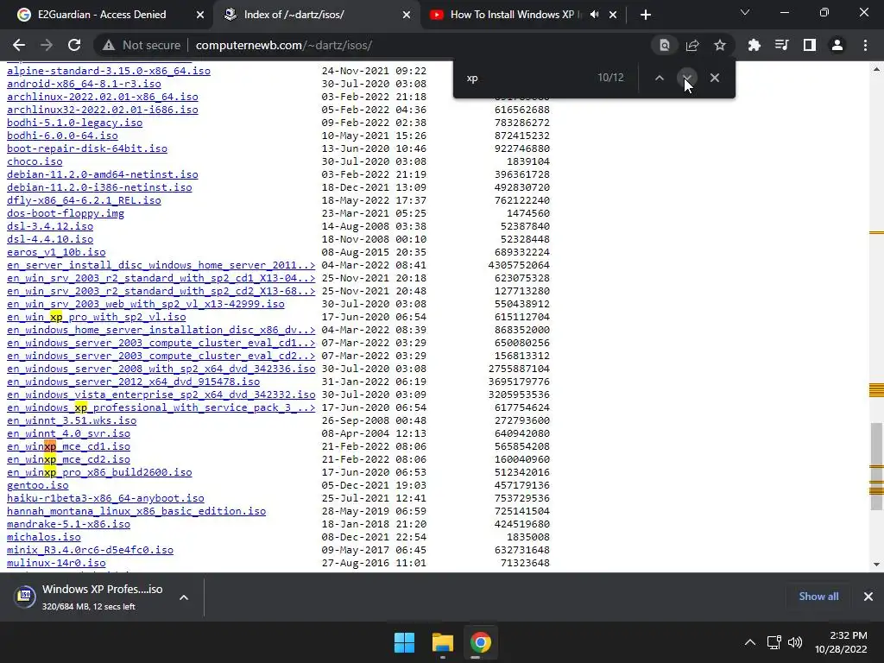This screenshot has height=663, width=884.
Task: Open en_win_xp_pro_with_sp2_vl.iso link
Action: point(97,317)
